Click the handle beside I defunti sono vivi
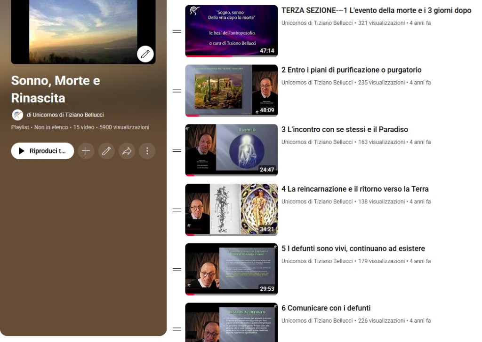The width and height of the screenshot is (482, 342). [x=177, y=270]
